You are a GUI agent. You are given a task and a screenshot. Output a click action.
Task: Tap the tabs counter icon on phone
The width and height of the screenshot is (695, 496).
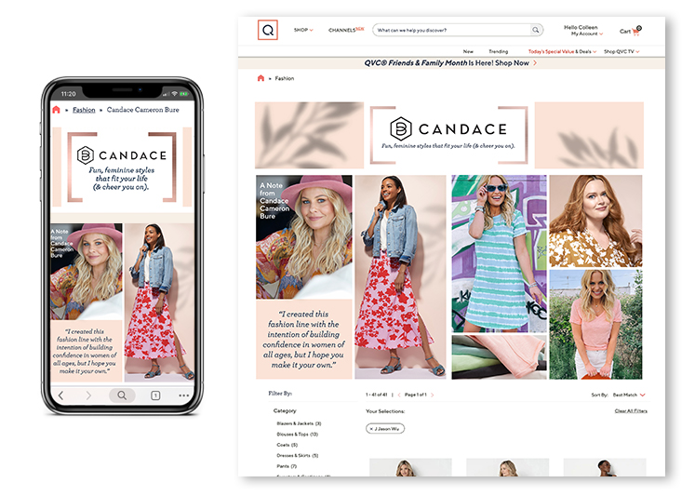click(155, 395)
